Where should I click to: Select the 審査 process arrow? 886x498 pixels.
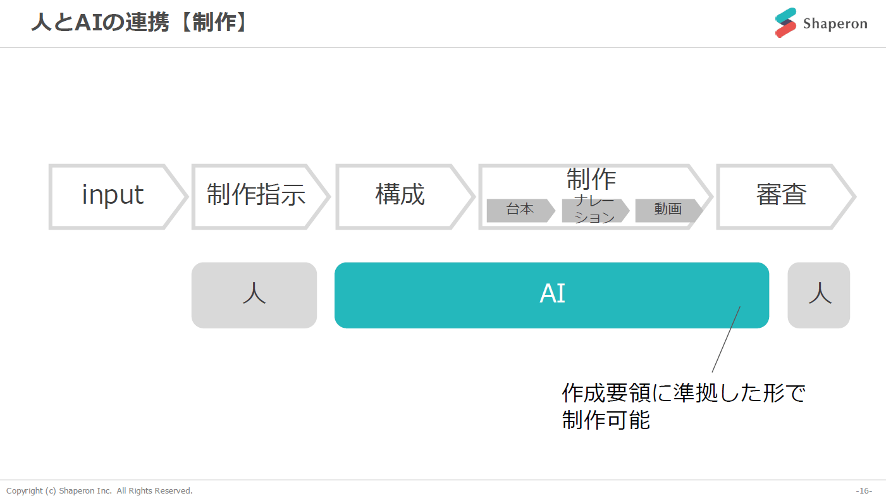pos(782,196)
